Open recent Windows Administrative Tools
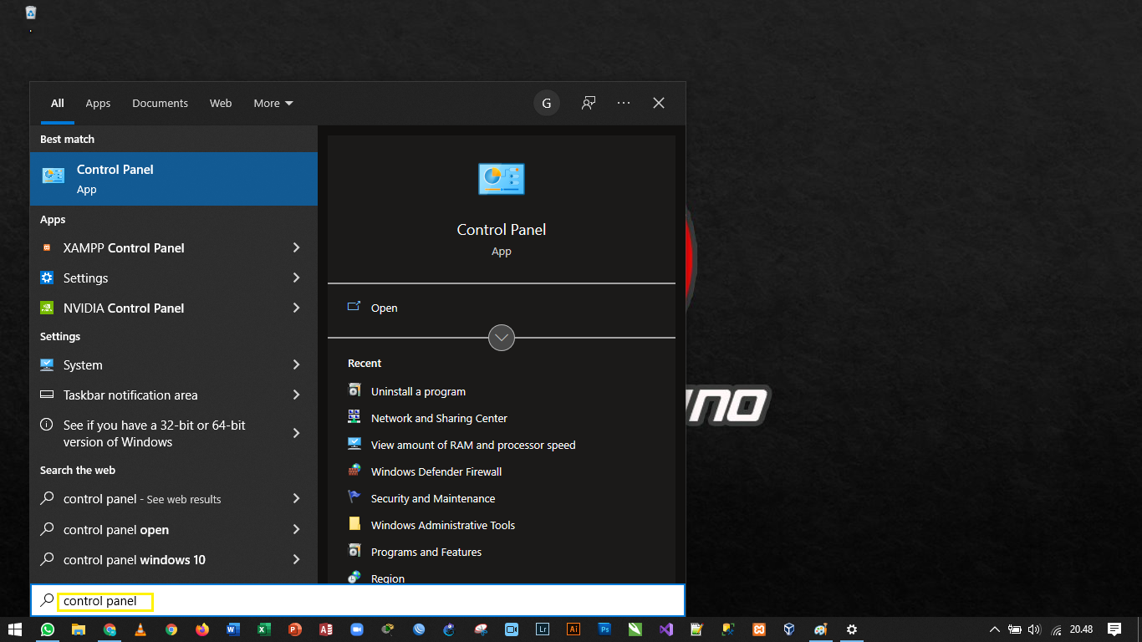 point(443,525)
